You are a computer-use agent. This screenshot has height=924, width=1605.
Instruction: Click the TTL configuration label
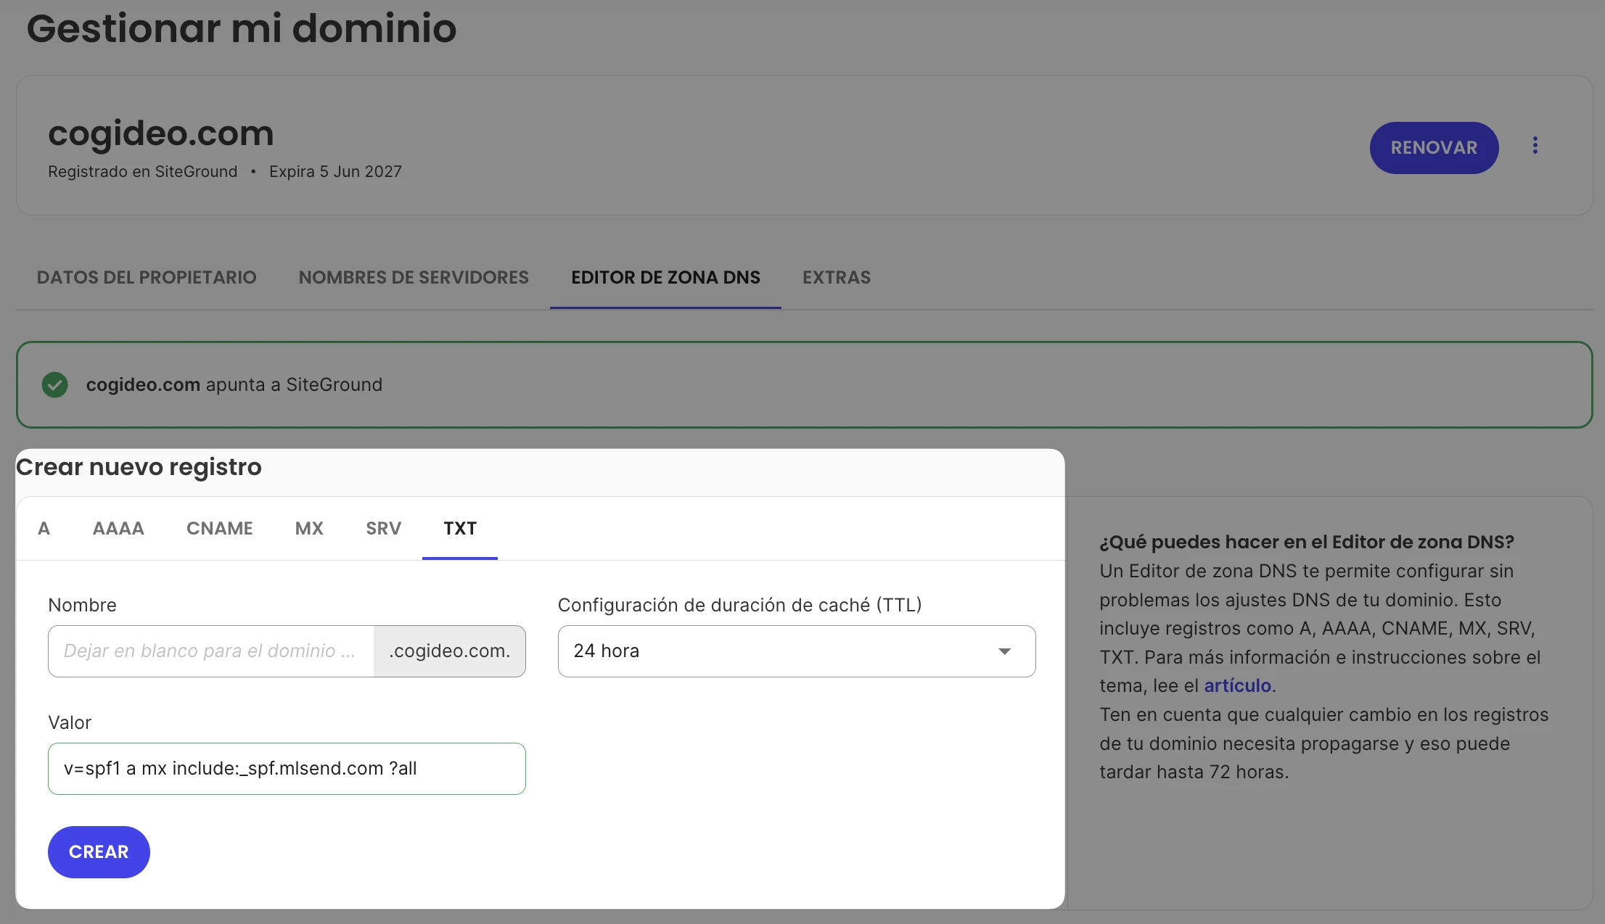(x=739, y=606)
